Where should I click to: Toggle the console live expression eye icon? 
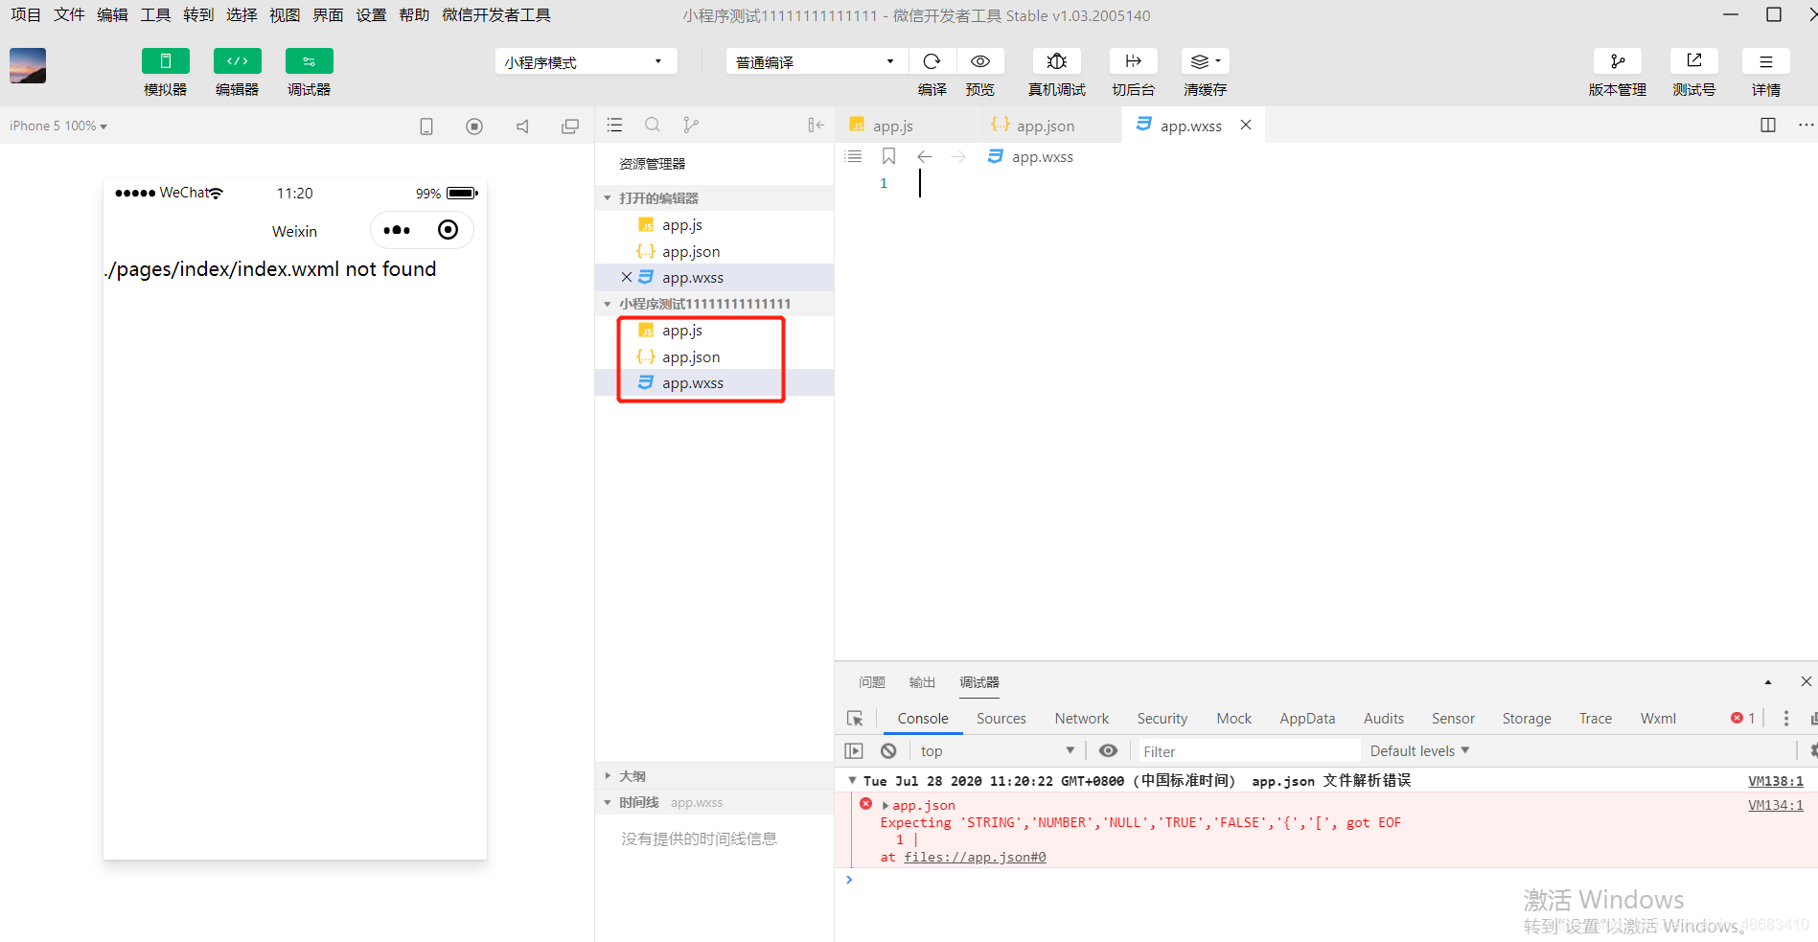click(1108, 751)
